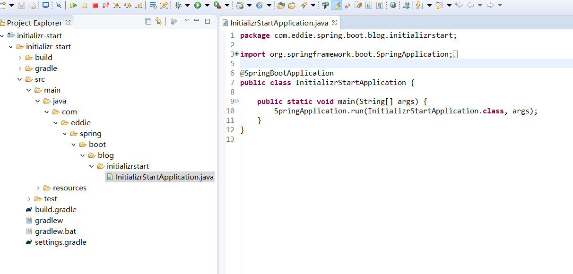573x274 pixels.
Task: Open the Next Annotation dropdown arrow
Action: (429, 5)
